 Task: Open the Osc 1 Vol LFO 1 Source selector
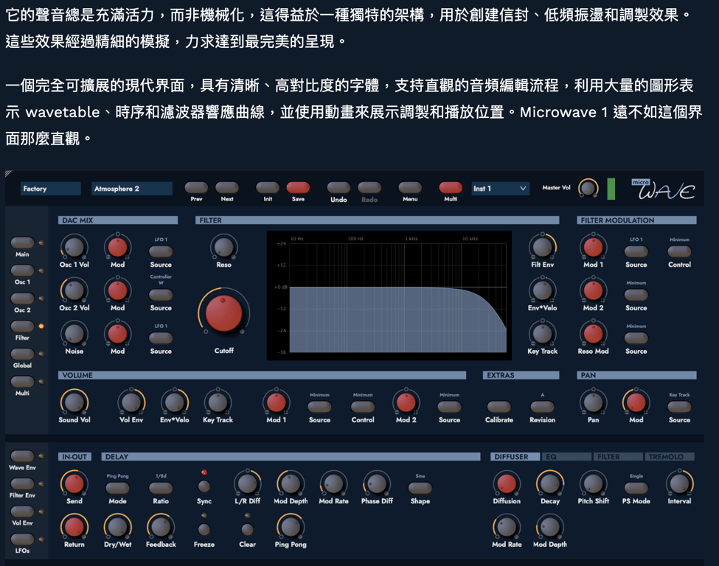tap(161, 251)
